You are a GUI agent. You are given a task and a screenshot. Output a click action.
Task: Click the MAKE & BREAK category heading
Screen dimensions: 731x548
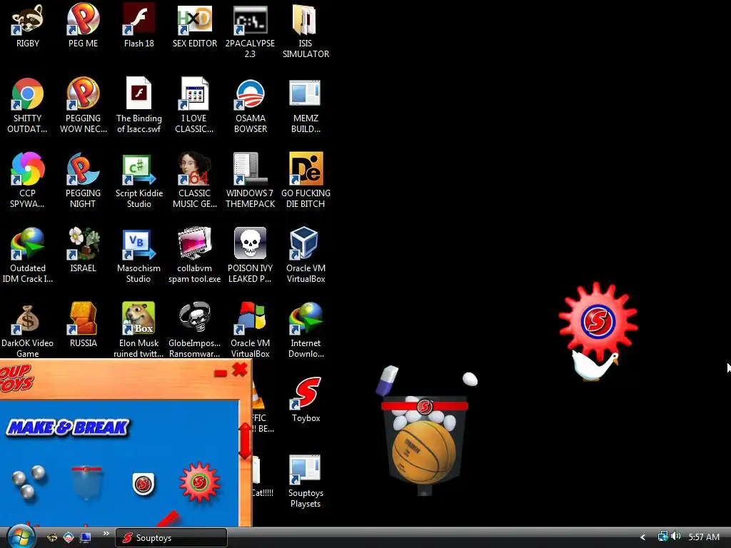(x=68, y=427)
